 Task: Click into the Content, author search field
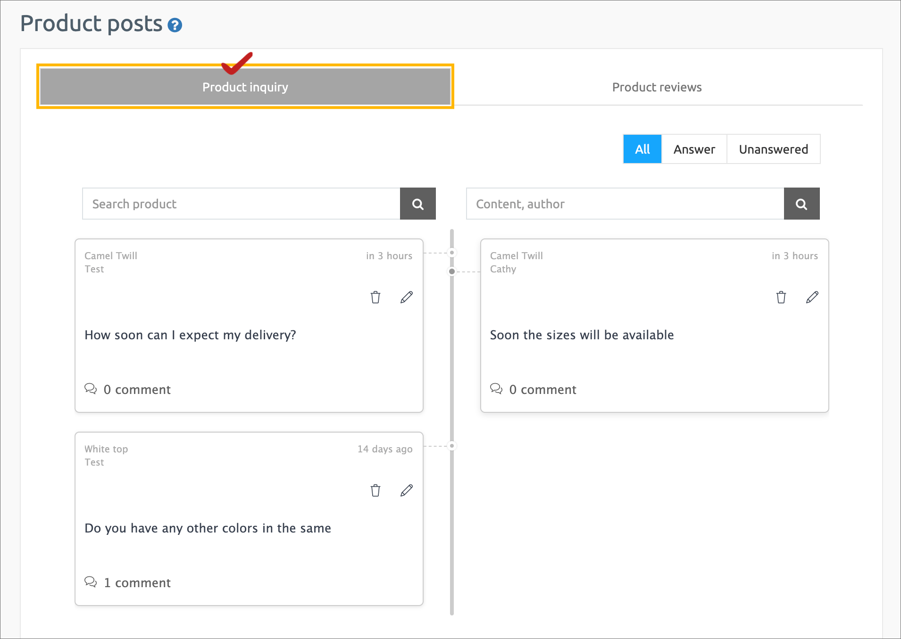[x=625, y=204]
